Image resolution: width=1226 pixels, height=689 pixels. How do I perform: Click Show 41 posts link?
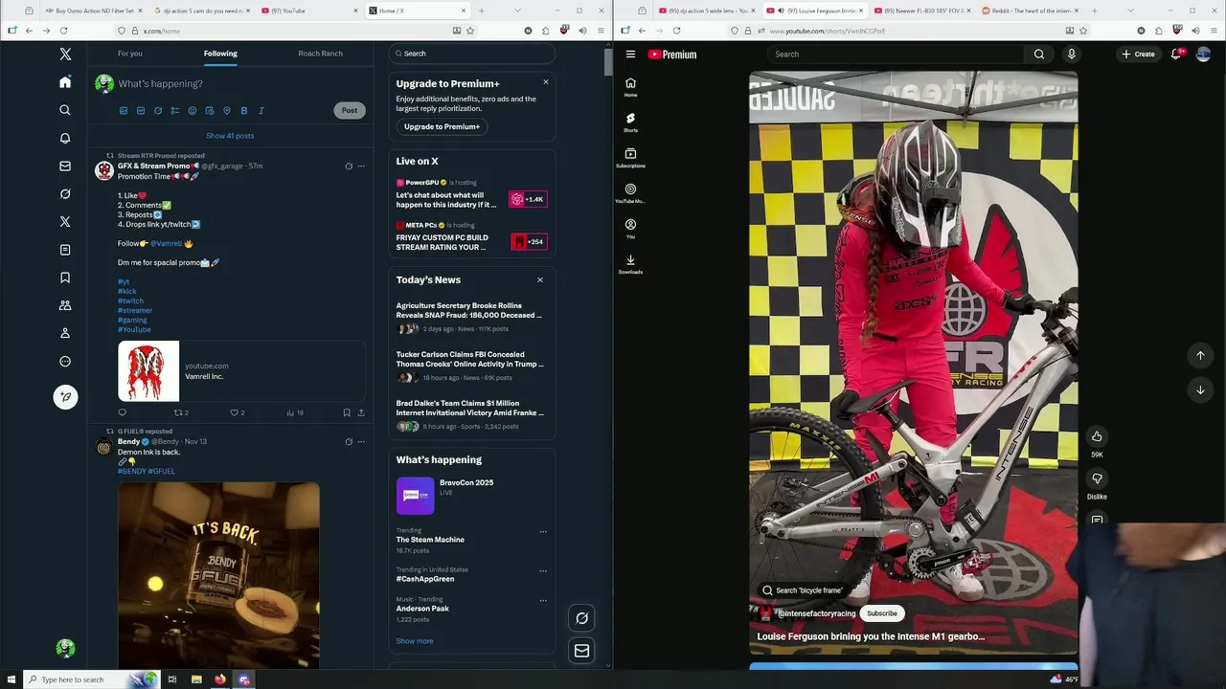tap(230, 136)
